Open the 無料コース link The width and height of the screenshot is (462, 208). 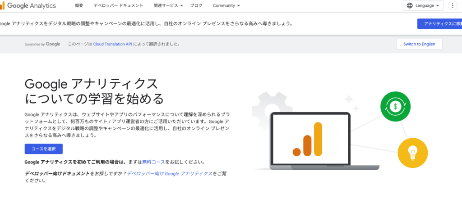pos(153,162)
